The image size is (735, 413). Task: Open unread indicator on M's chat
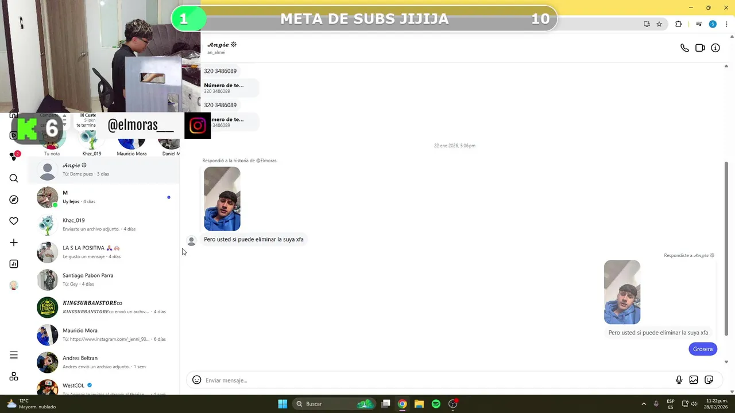coord(168,197)
